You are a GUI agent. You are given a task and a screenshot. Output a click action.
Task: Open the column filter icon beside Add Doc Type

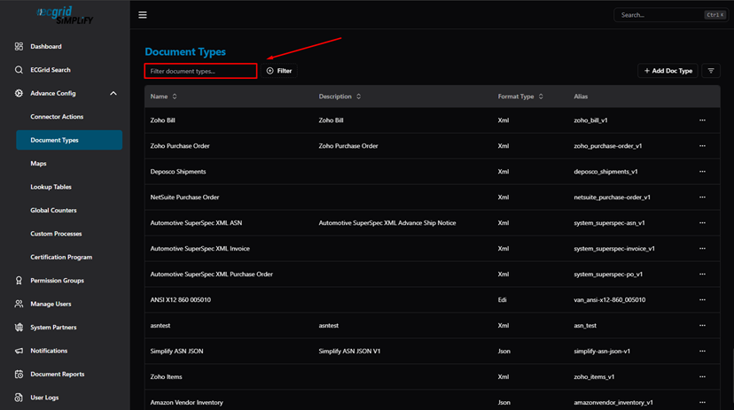pos(711,71)
